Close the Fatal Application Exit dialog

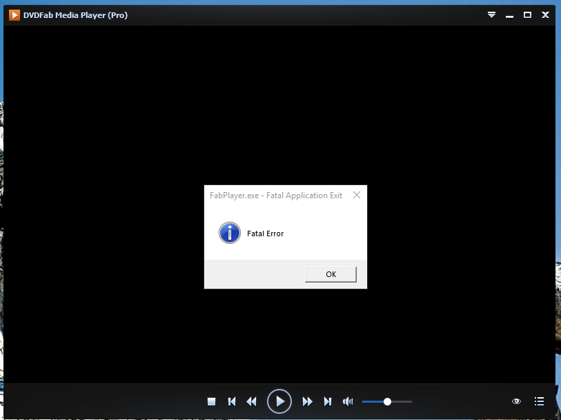coord(356,195)
